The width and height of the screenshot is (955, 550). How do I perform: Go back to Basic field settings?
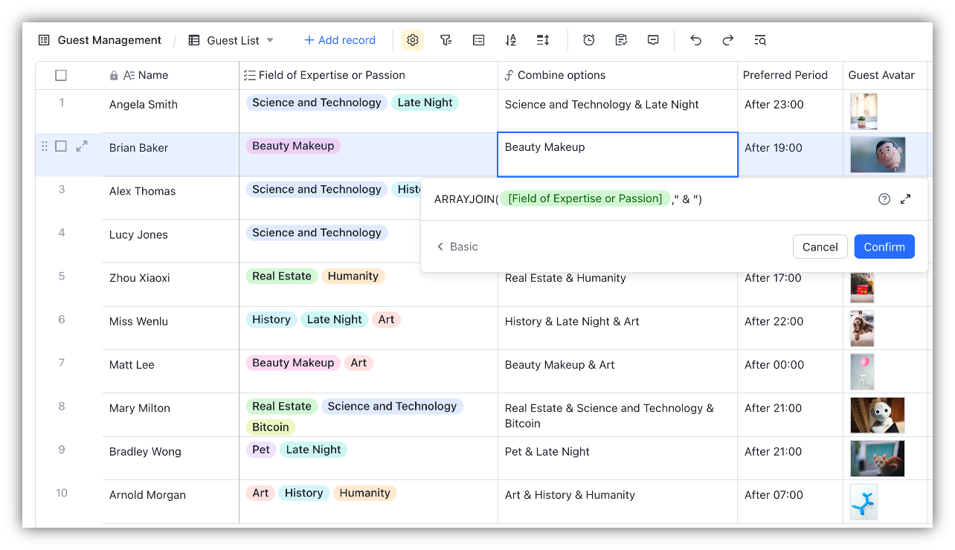[x=457, y=247]
